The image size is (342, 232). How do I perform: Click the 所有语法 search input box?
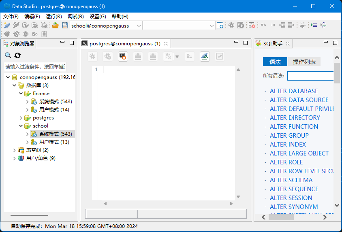310,76
